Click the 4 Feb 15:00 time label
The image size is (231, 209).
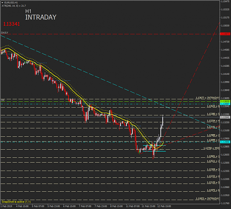(23, 206)
